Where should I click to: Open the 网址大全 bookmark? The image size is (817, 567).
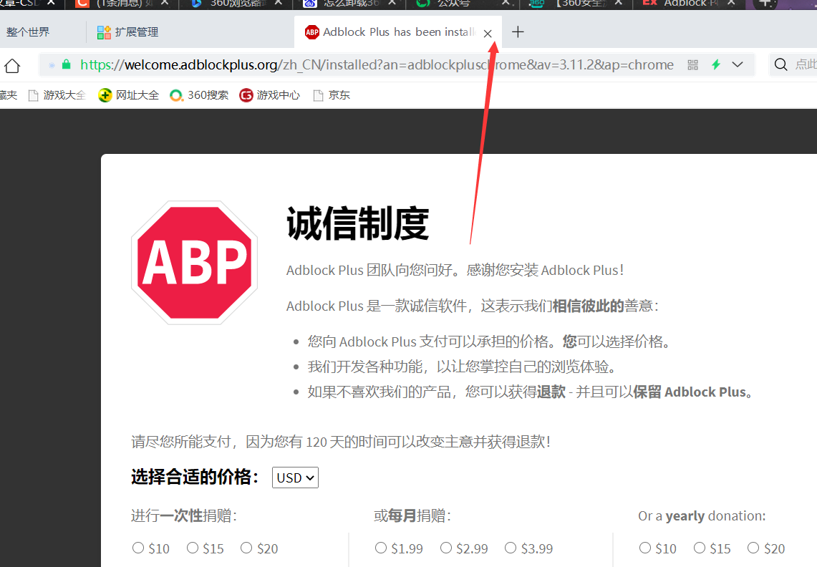128,94
